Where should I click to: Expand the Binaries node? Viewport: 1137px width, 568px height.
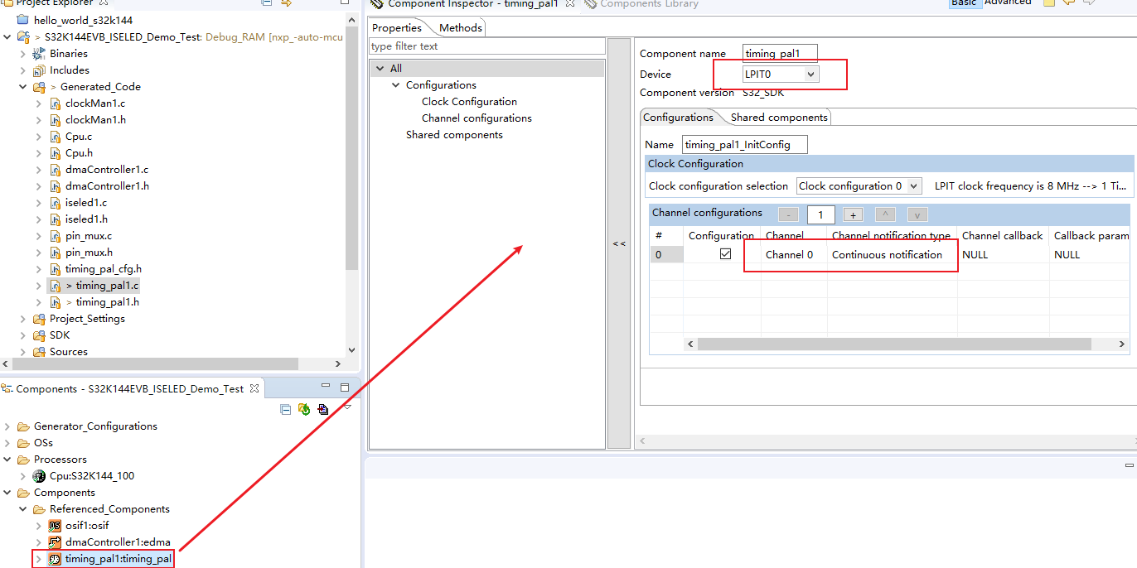point(22,54)
